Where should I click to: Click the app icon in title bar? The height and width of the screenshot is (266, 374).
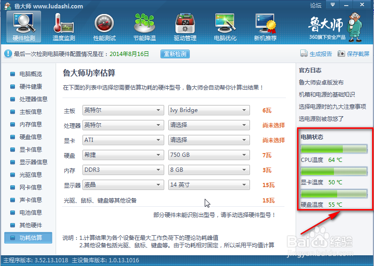click(x=7, y=6)
